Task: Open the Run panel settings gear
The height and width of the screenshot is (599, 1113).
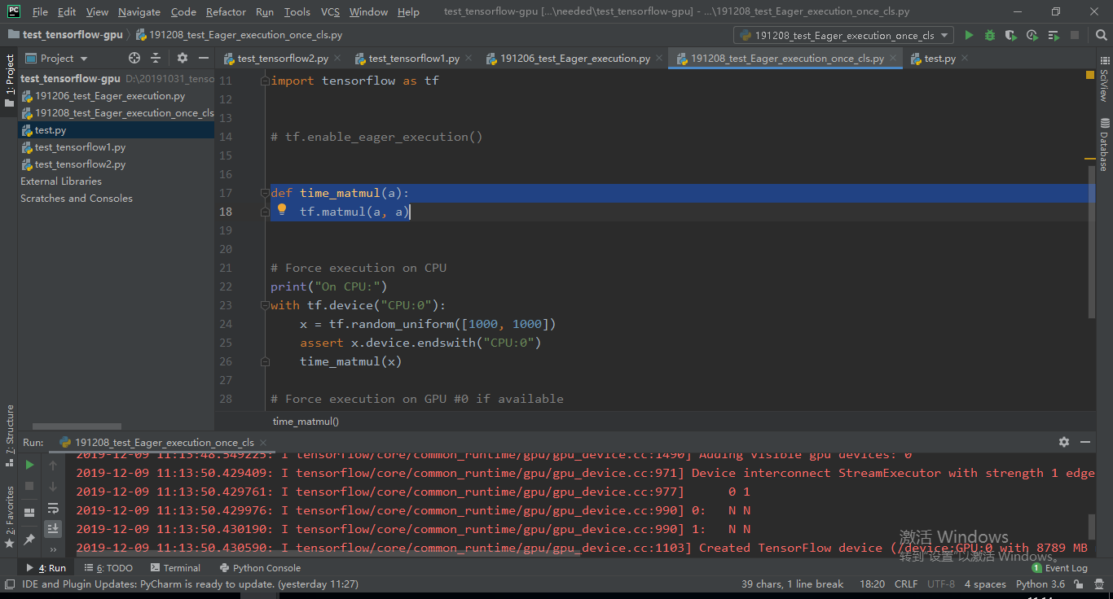Action: click(x=1063, y=442)
